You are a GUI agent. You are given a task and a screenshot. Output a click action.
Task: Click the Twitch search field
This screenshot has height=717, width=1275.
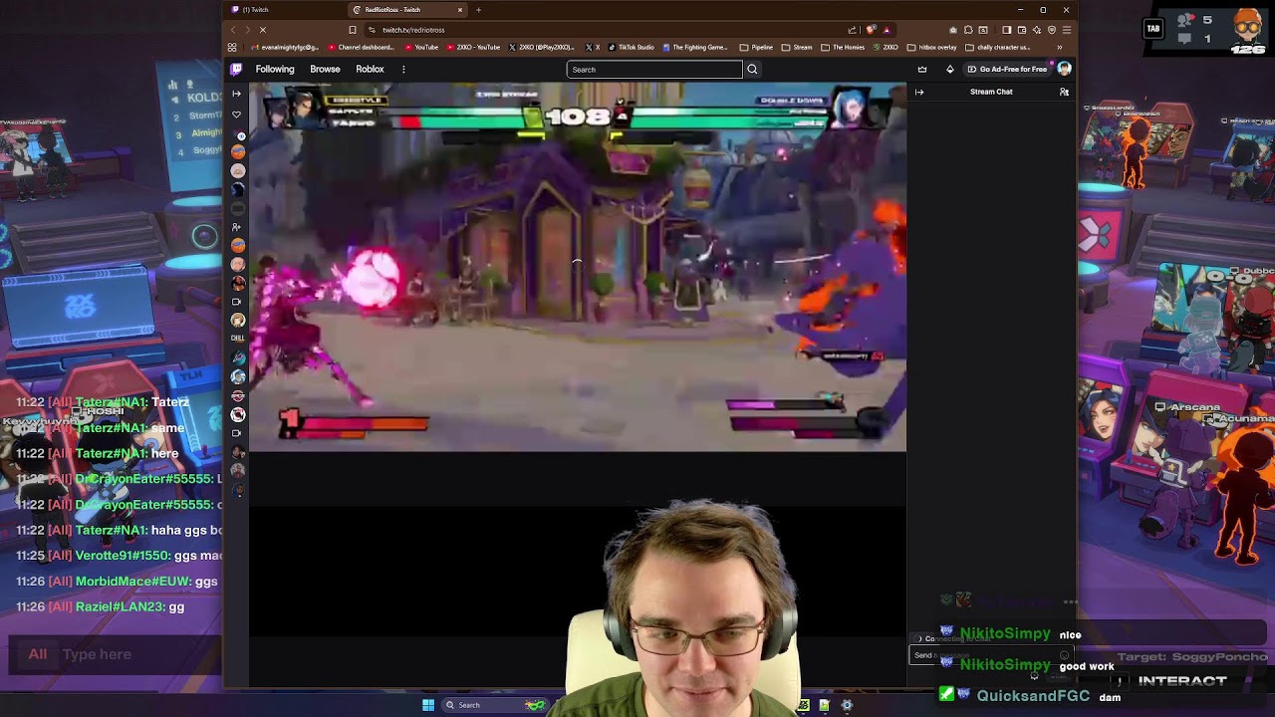click(654, 70)
